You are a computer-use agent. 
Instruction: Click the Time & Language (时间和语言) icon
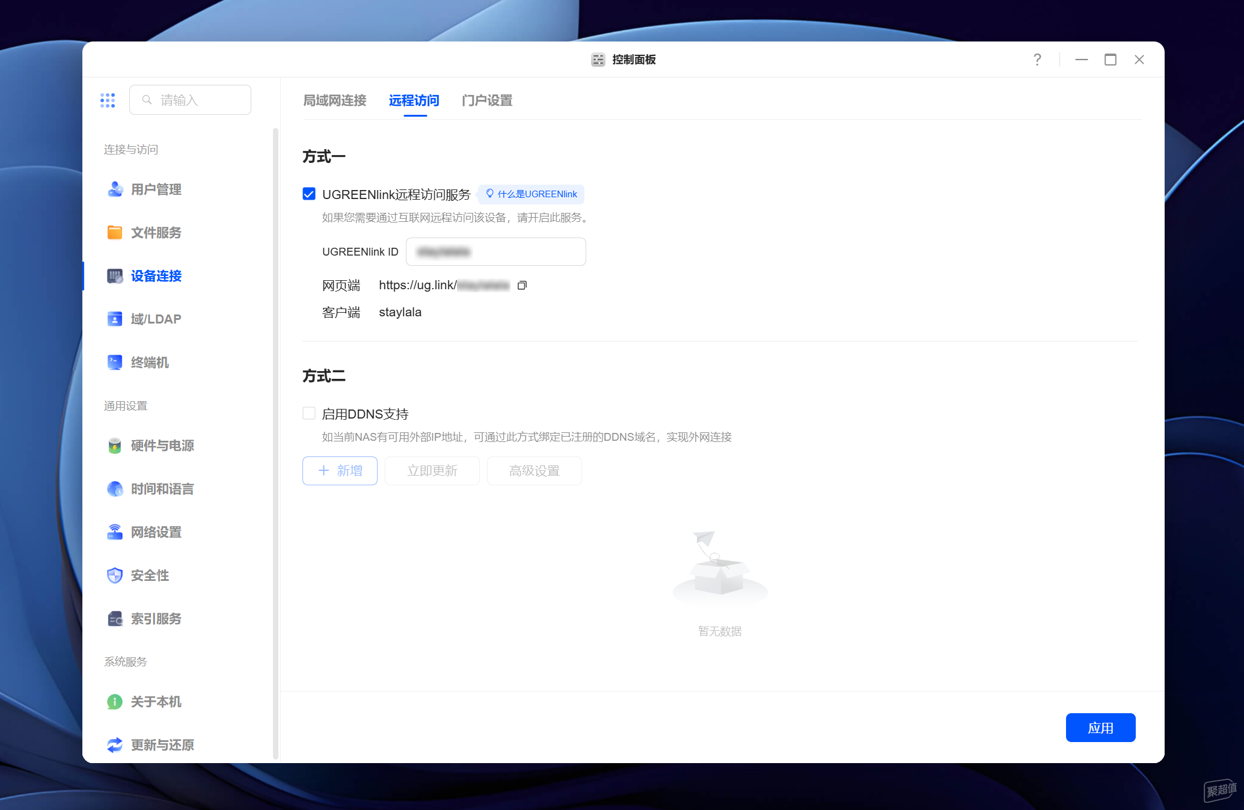pyautogui.click(x=115, y=489)
